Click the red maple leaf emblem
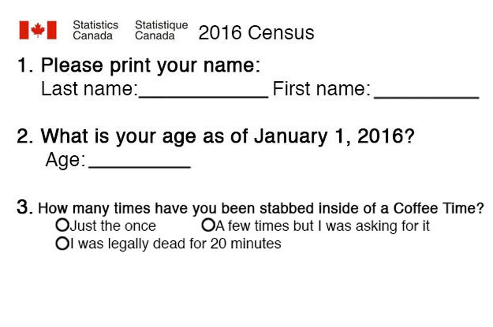The image size is (493, 327). (38, 30)
